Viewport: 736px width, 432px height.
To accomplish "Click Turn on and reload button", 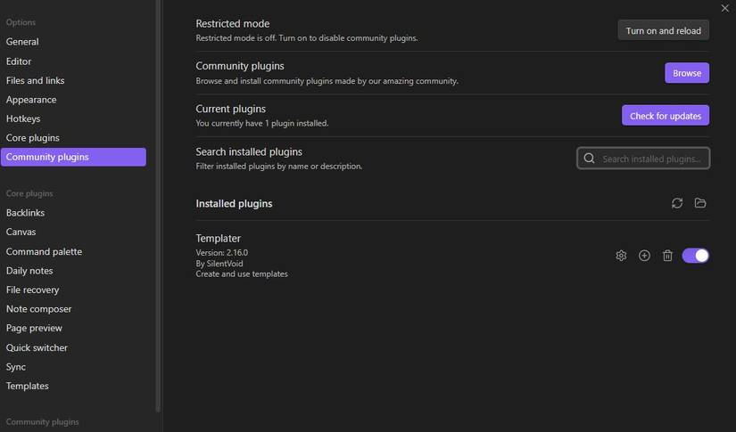I will pos(663,30).
